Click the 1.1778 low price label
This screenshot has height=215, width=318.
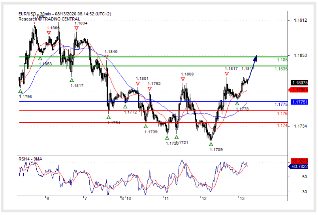(x=243, y=109)
